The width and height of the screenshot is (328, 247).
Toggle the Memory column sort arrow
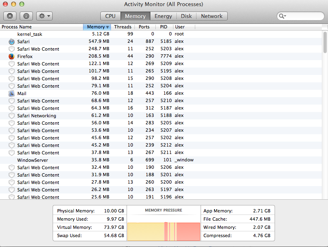pyautogui.click(x=107, y=27)
